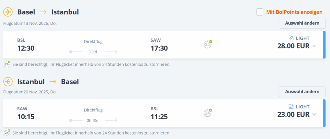The height and width of the screenshot is (139, 330).
Task: Click the edit pencil icon next to LIGHT on the 23.00 EUR fare
Action: tap(291, 106)
